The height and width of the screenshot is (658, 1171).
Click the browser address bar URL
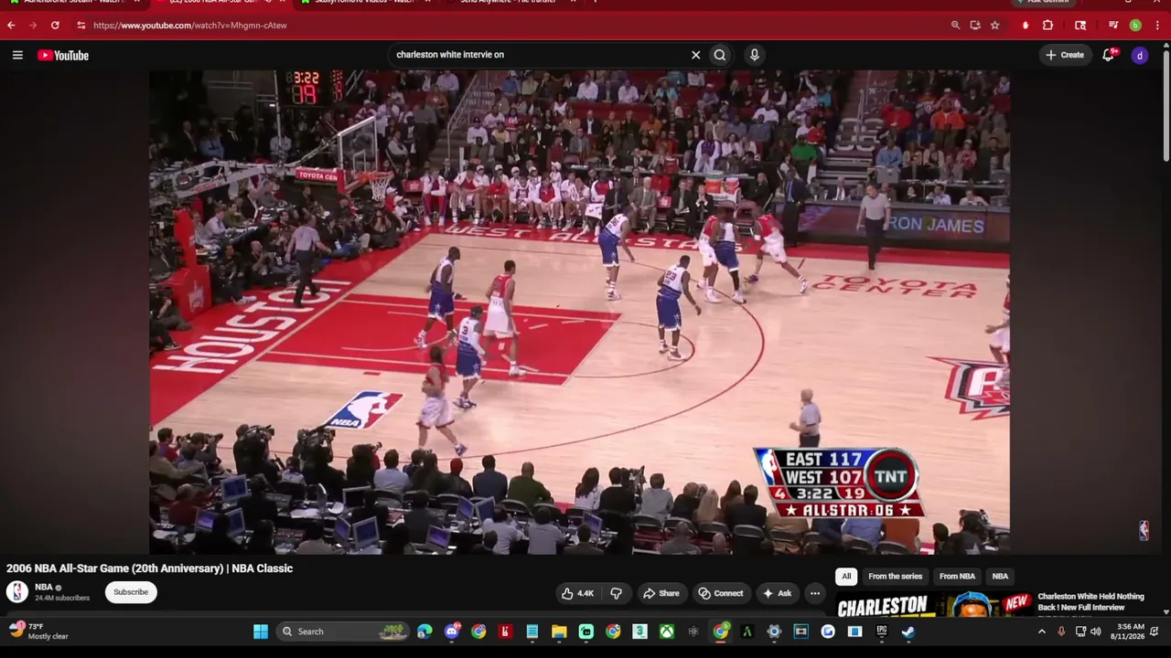(x=190, y=26)
